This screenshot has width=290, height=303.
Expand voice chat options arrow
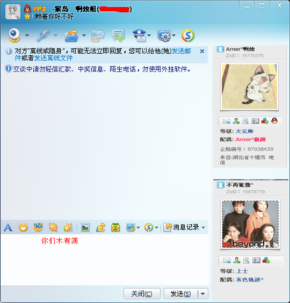point(56,35)
